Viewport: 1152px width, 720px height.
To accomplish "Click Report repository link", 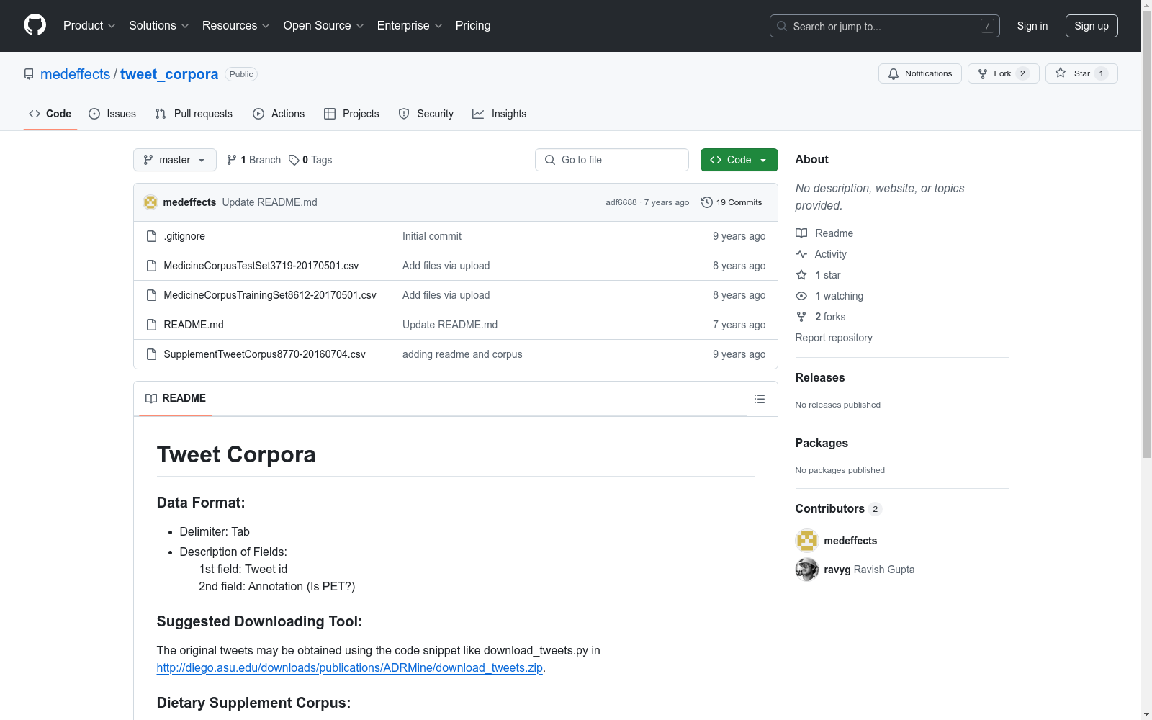I will tap(834, 338).
